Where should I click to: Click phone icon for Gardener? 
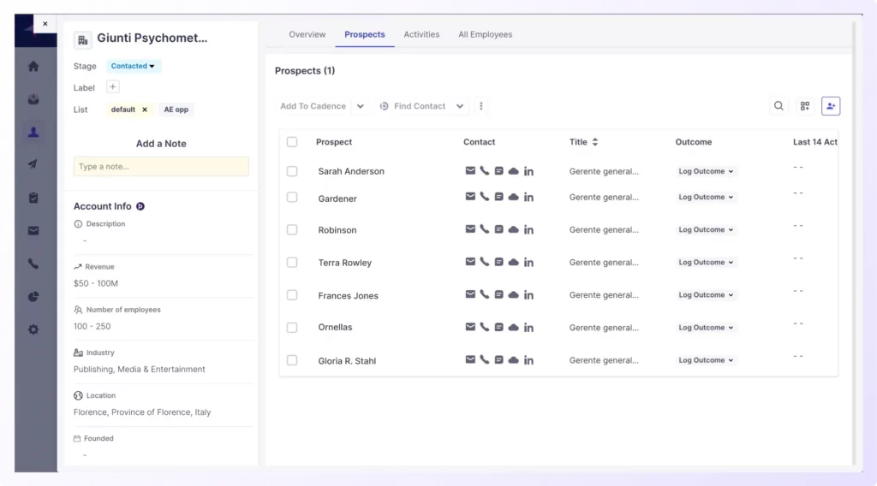(x=485, y=197)
